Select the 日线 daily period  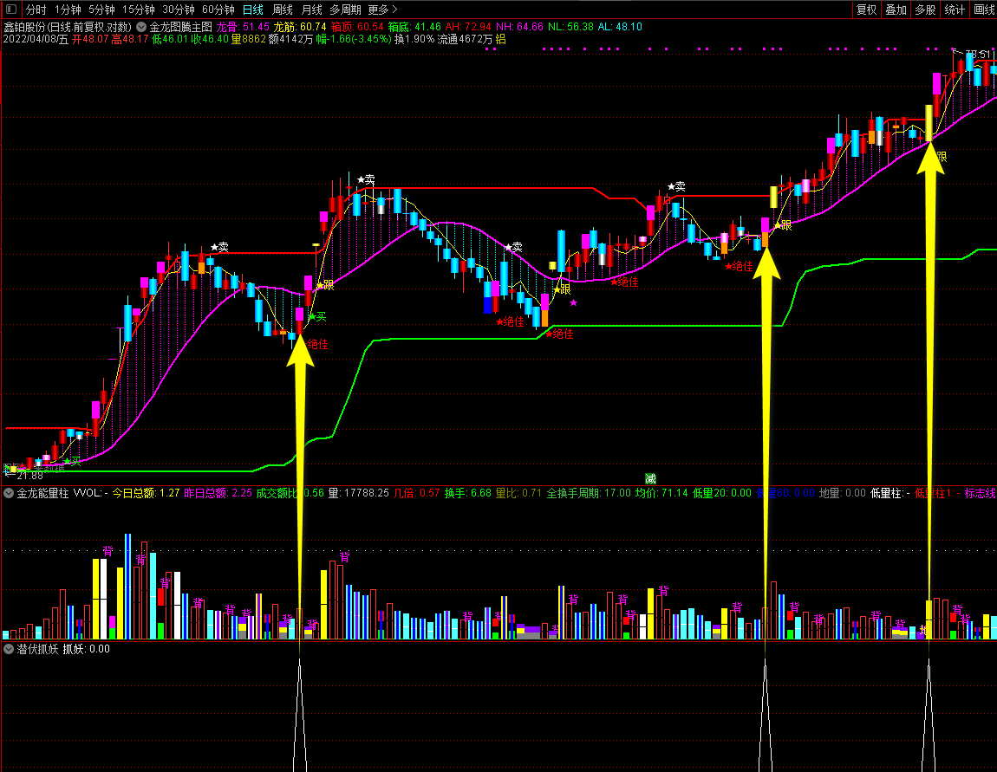(253, 10)
